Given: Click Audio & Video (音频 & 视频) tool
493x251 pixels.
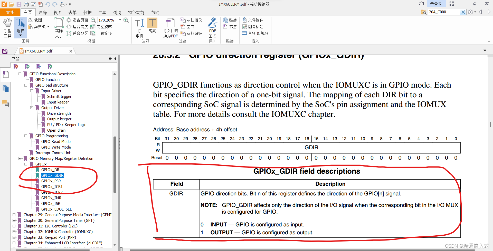Looking at the screenshot, I should pyautogui.click(x=255, y=33).
